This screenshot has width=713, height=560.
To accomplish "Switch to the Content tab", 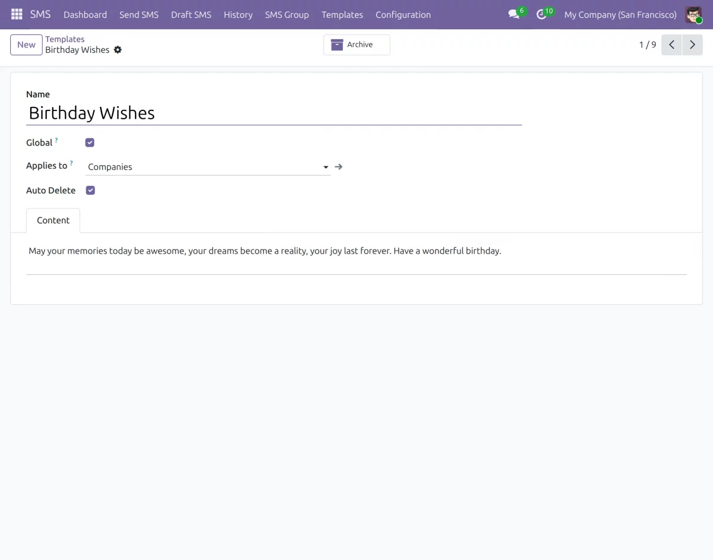I will pyautogui.click(x=53, y=220).
